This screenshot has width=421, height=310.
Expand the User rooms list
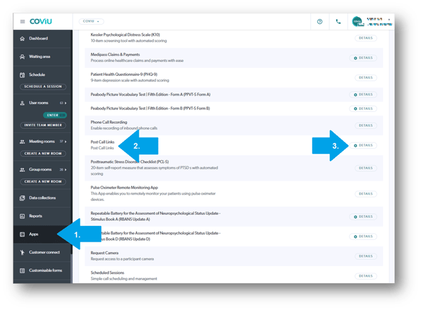point(66,102)
